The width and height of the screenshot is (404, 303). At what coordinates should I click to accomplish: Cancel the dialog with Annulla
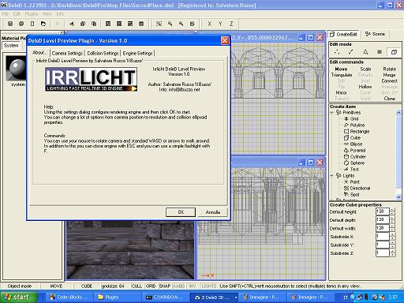[x=213, y=212]
